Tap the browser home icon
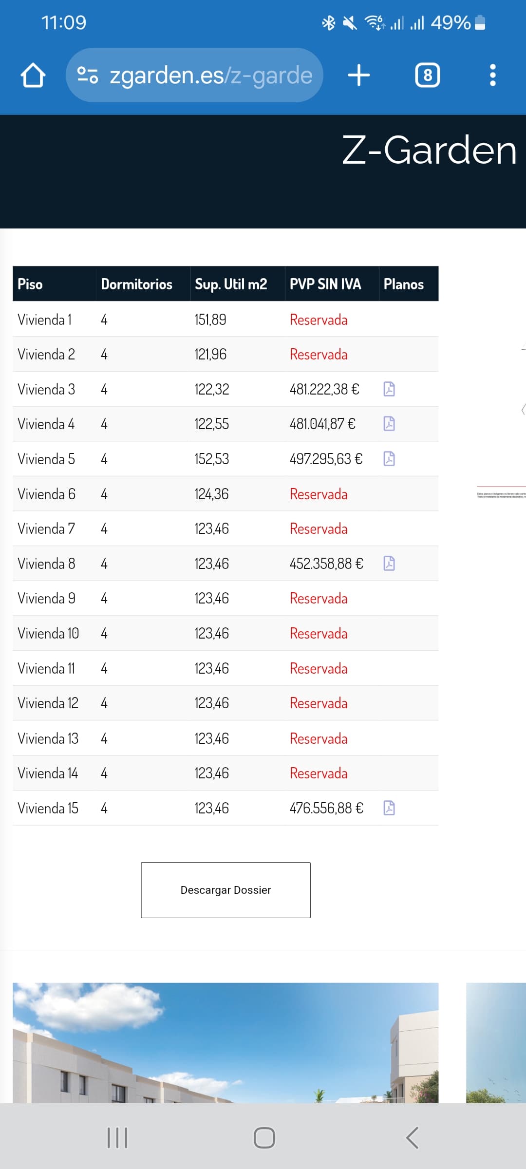The image size is (526, 1169). pos(33,75)
